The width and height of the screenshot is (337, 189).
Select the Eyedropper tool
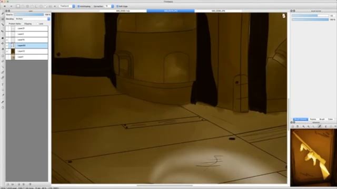[3, 102]
